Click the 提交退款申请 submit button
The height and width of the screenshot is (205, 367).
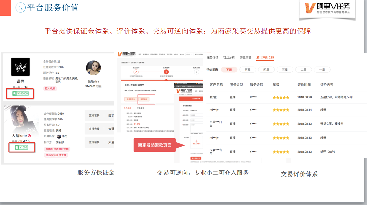coord(196,158)
